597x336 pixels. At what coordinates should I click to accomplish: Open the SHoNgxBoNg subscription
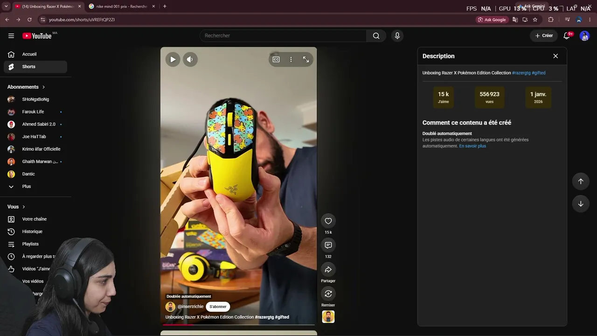coord(35,99)
